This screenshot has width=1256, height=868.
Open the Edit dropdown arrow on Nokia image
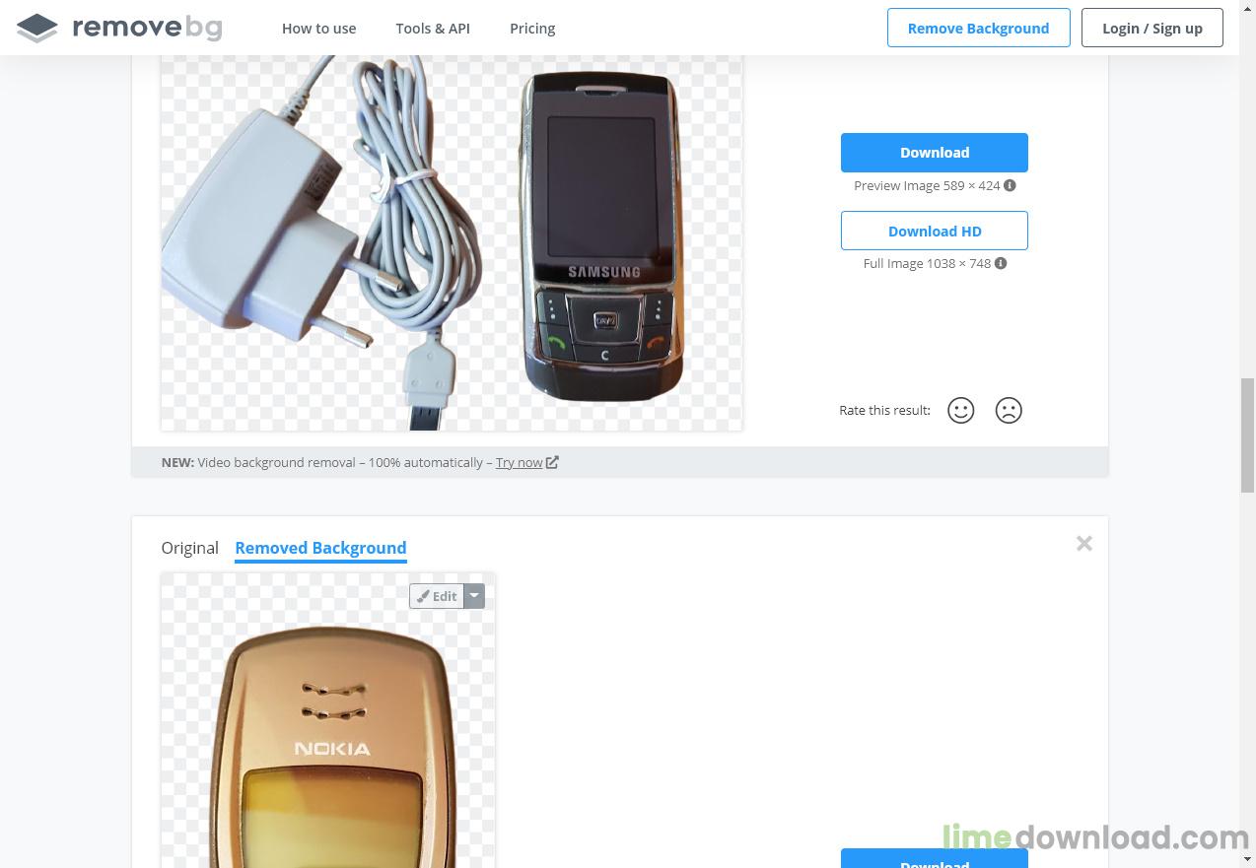click(x=474, y=596)
